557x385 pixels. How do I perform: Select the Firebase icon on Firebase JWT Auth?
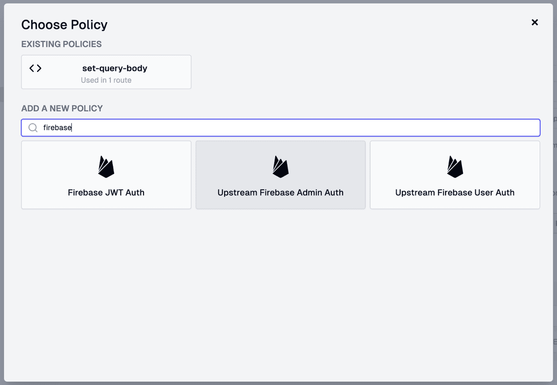click(106, 166)
